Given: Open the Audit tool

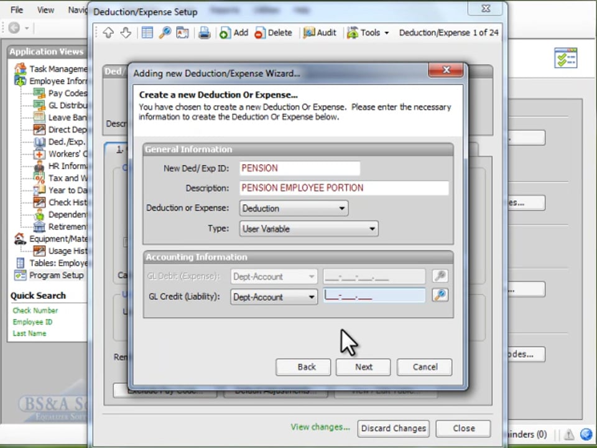Looking at the screenshot, I should coord(320,33).
